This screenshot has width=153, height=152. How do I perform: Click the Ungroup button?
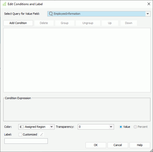click(x=88, y=23)
